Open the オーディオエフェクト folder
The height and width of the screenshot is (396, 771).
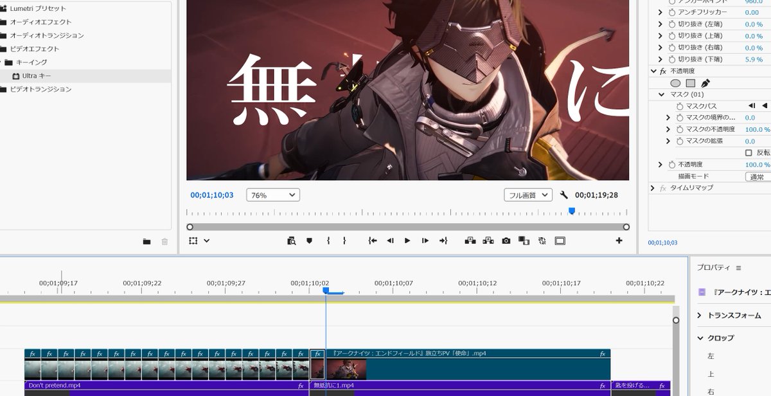[x=40, y=22]
